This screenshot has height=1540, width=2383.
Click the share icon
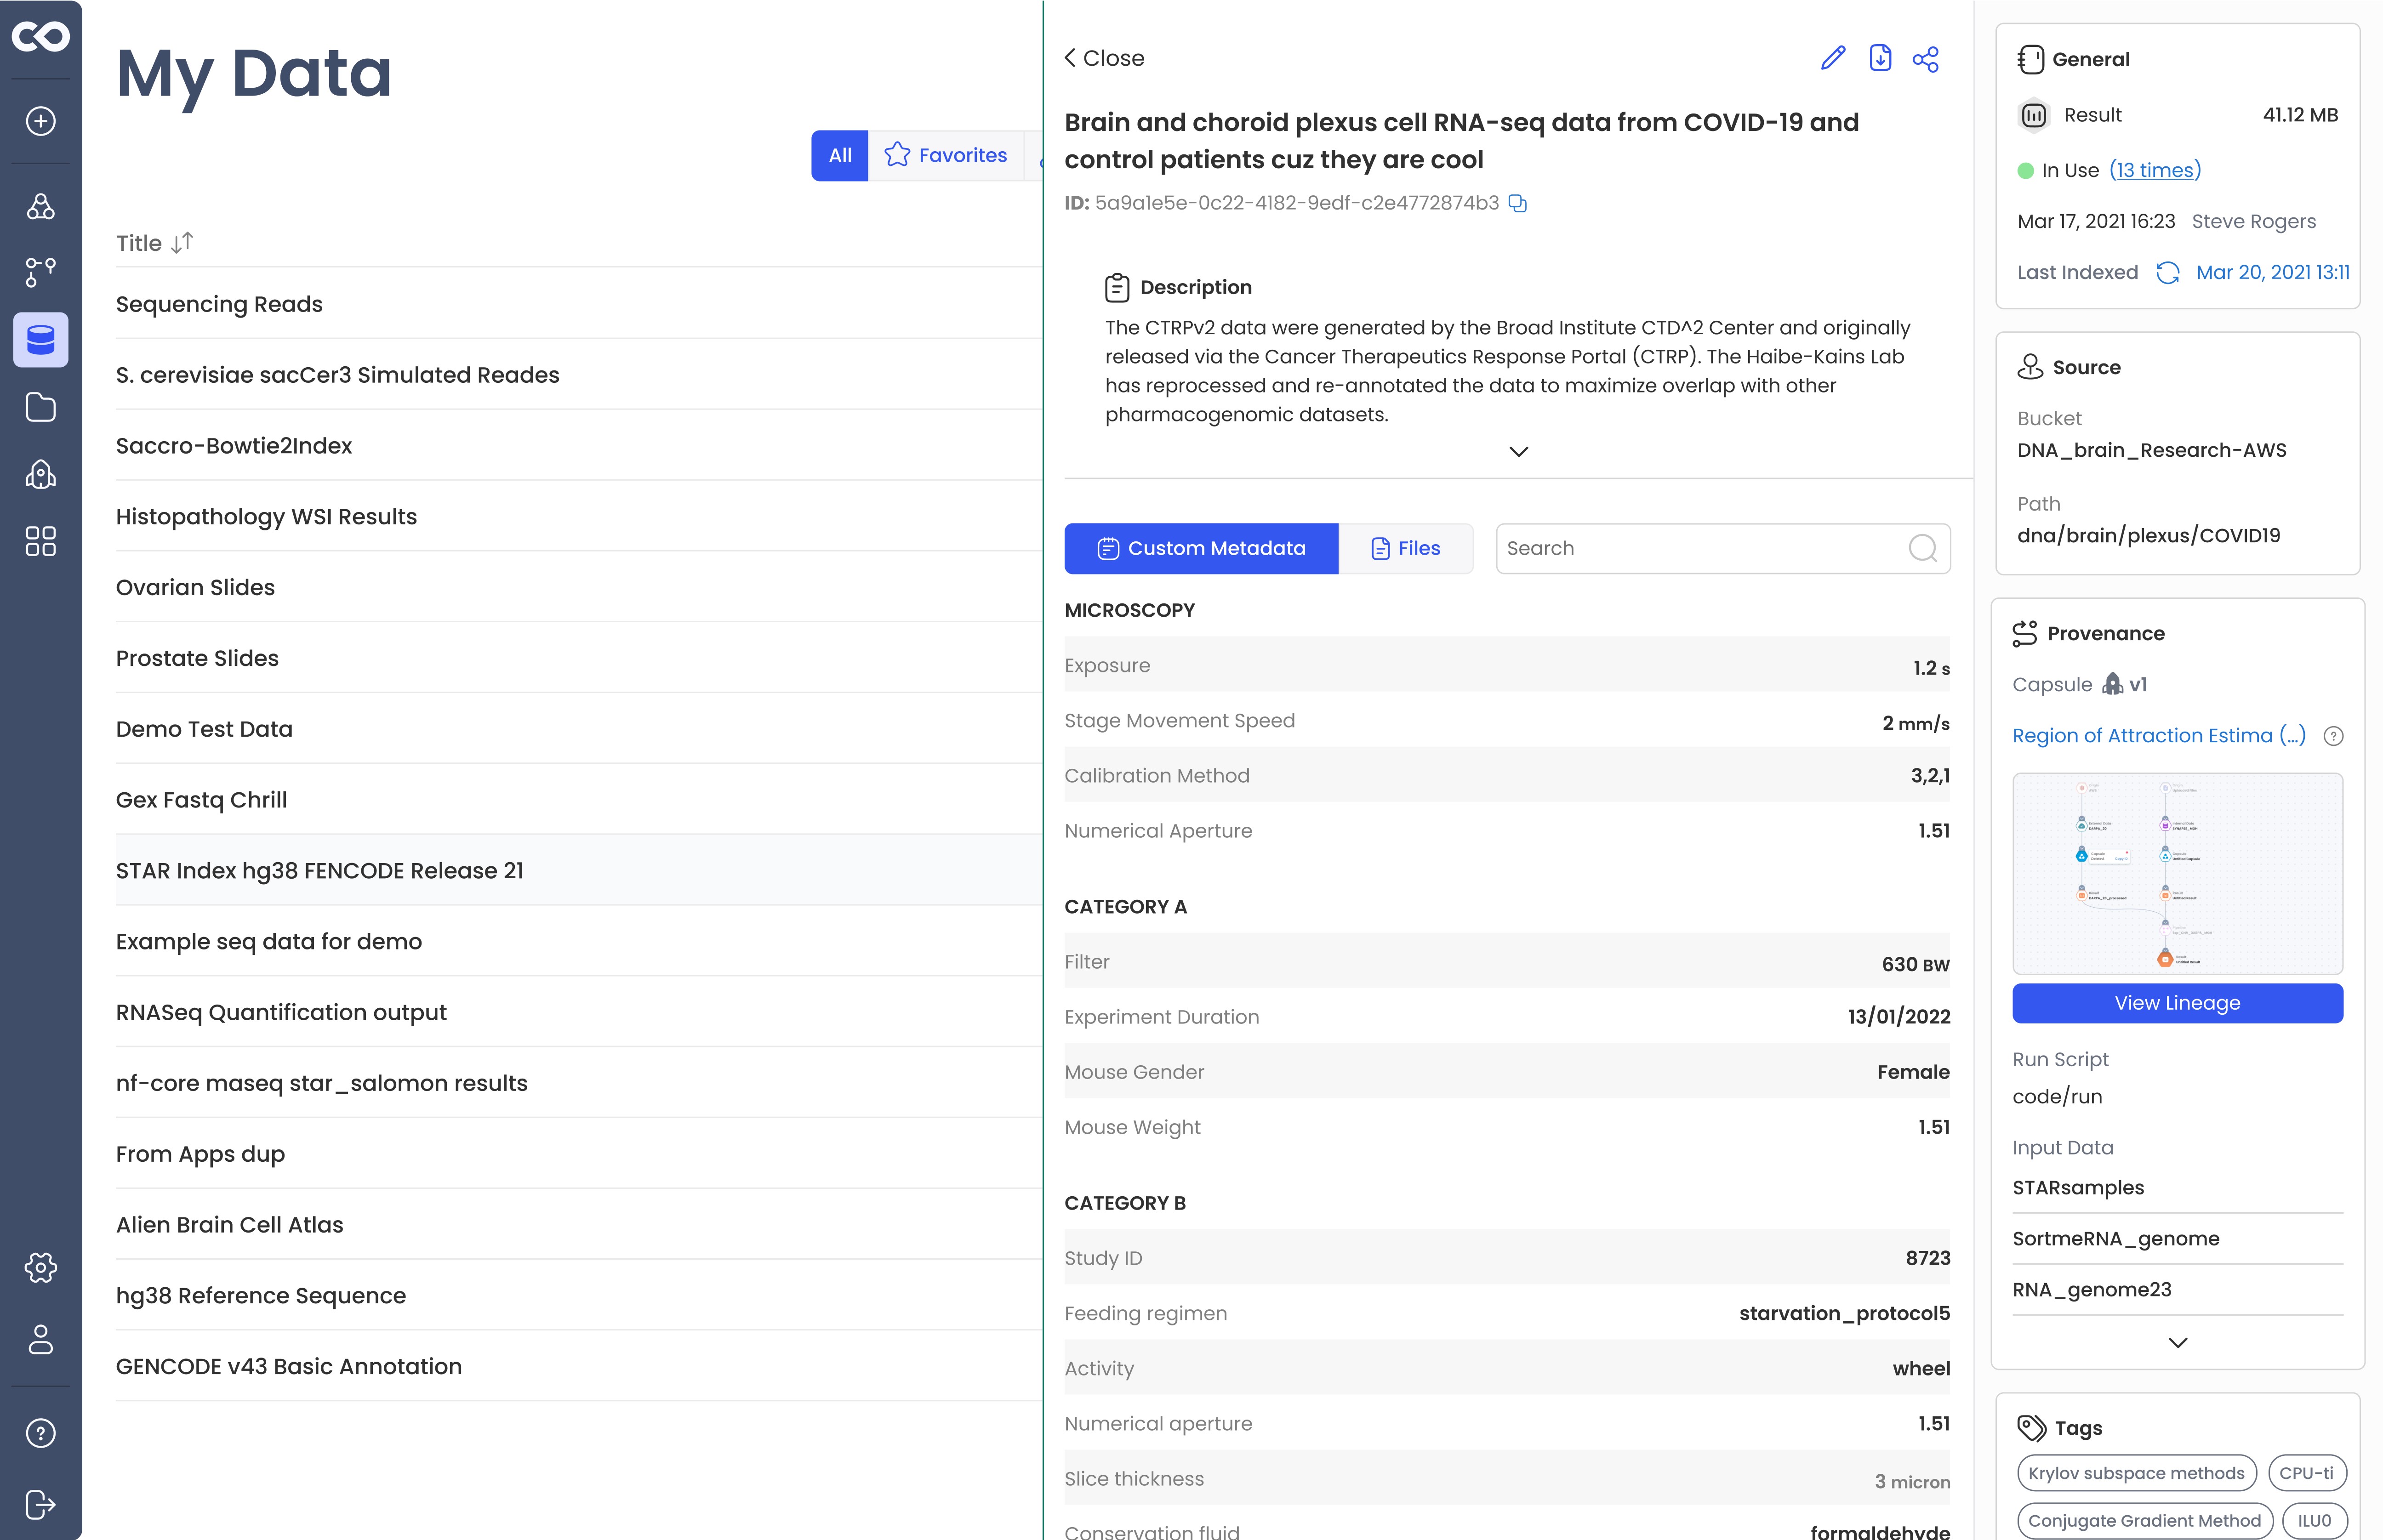1925,59
